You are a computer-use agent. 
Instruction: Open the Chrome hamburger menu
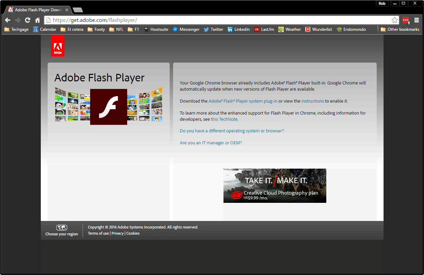click(x=417, y=20)
